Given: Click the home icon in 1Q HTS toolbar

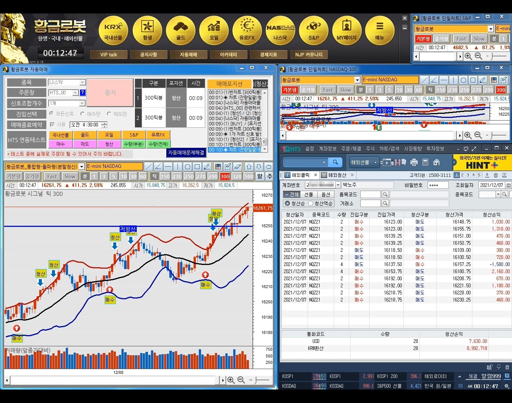Looking at the screenshot, I should point(436,162).
